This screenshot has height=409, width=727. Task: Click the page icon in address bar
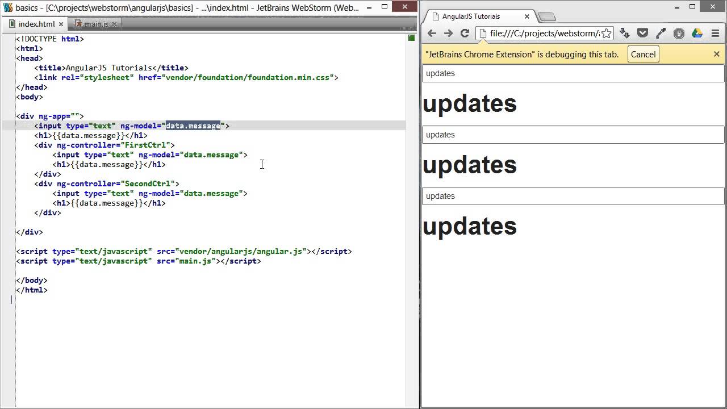(x=483, y=34)
